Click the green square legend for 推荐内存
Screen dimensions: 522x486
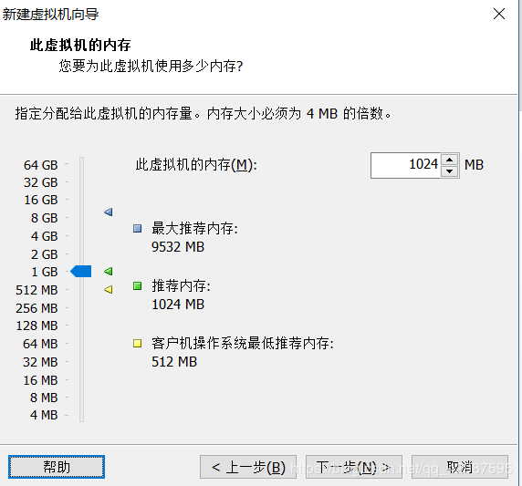tap(137, 285)
